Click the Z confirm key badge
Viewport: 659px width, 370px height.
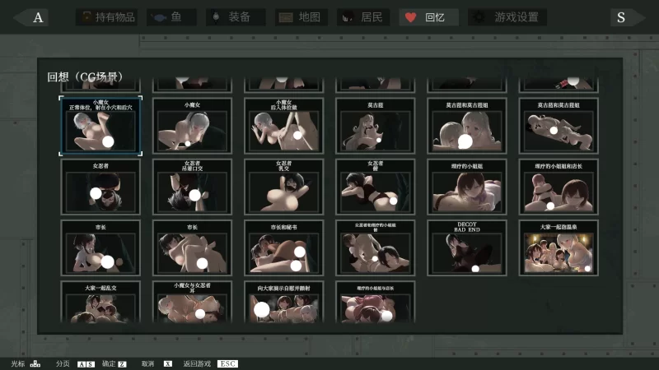(122, 364)
